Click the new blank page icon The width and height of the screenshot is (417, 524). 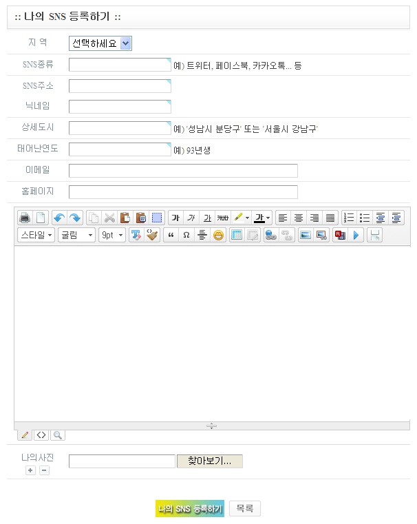tap(41, 218)
